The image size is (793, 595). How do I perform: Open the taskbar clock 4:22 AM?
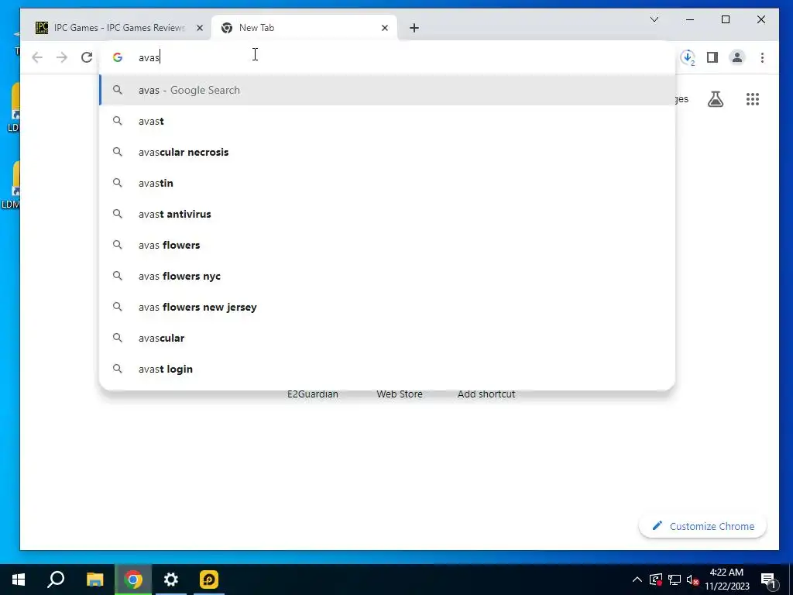pos(726,580)
